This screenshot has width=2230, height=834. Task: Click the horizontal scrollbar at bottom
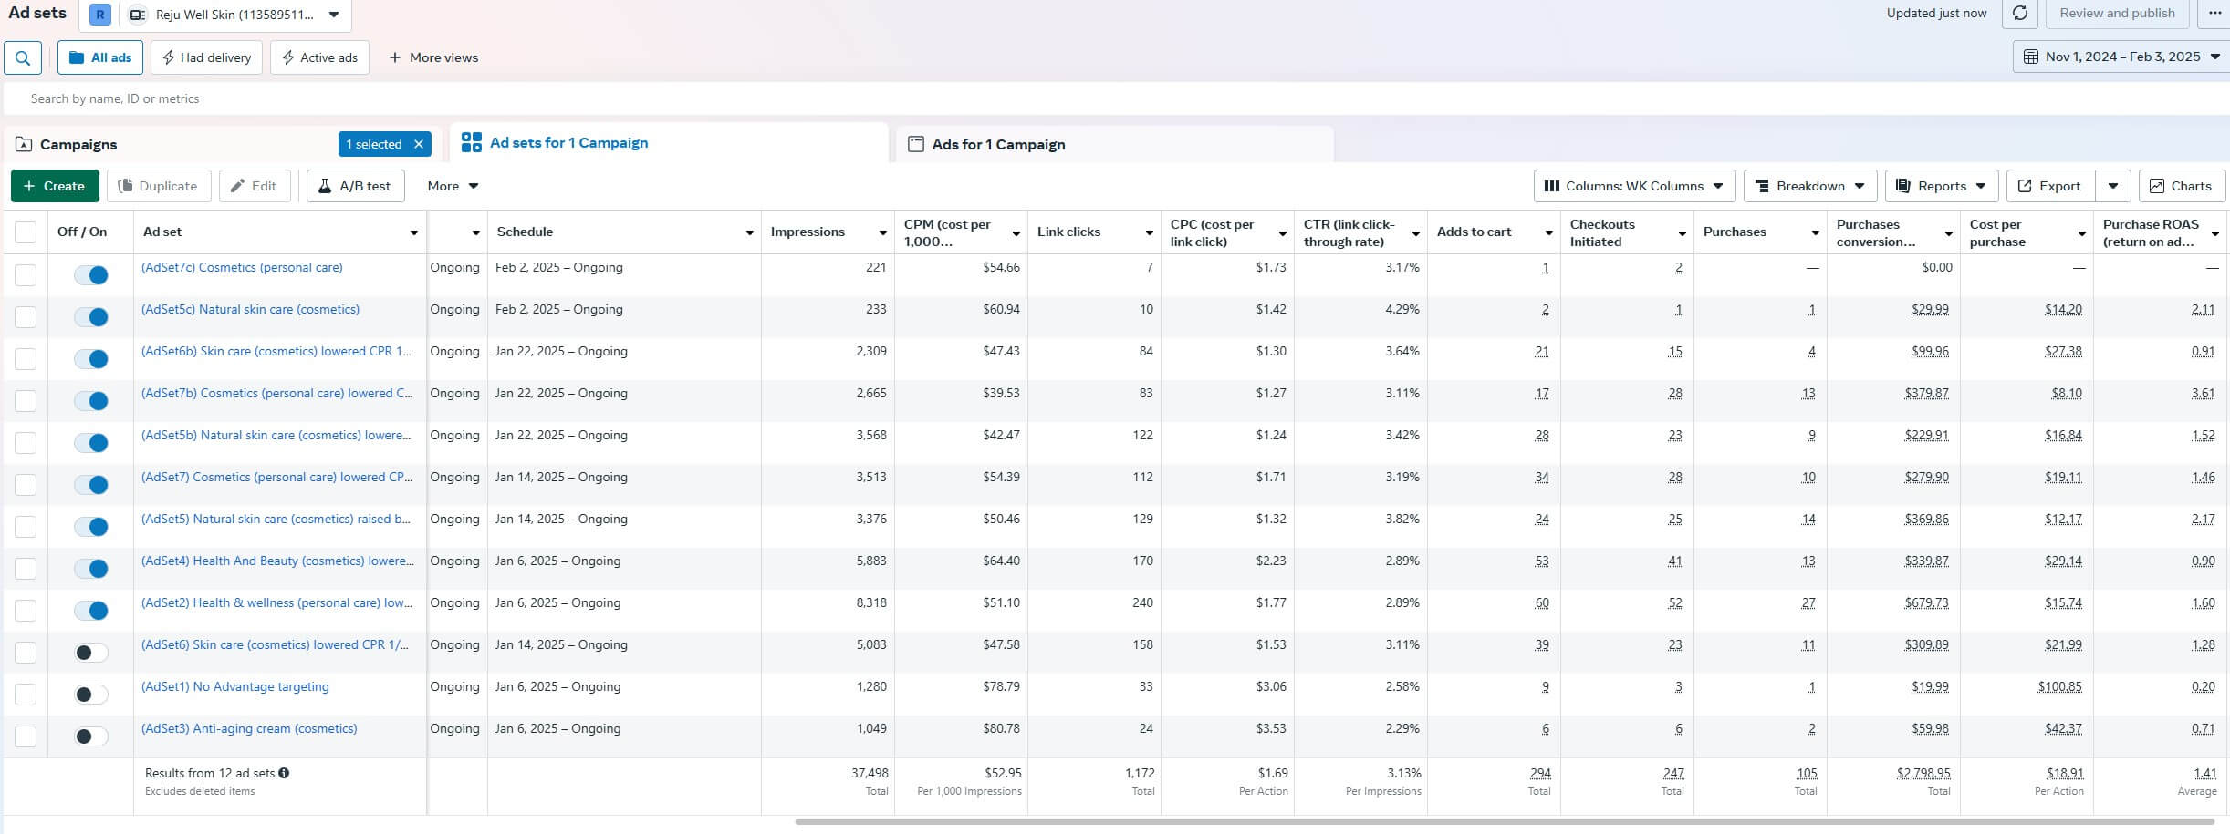pos(1504,821)
